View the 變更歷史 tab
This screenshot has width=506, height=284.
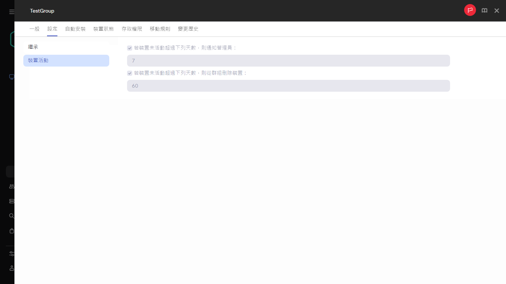click(188, 28)
